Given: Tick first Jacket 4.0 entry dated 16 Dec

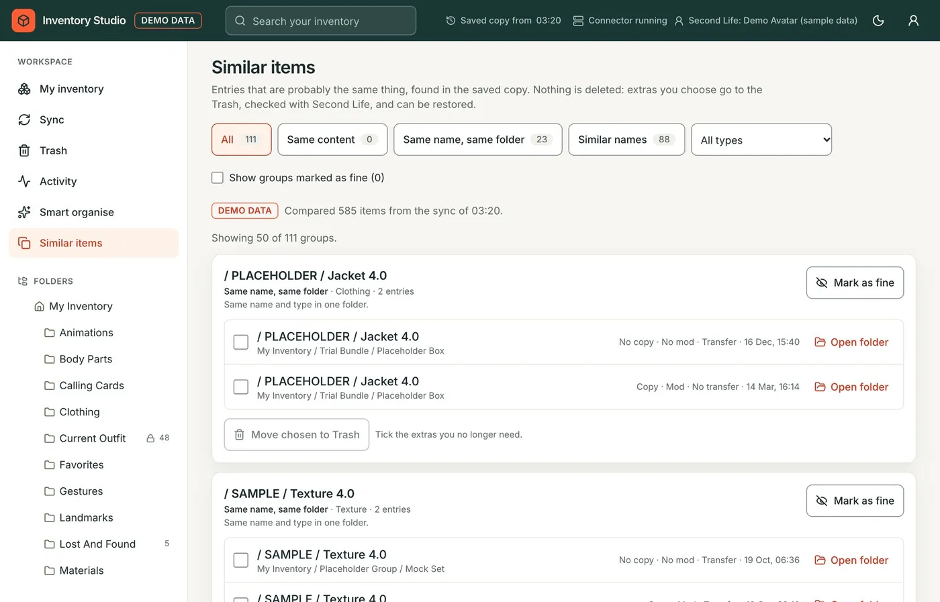Looking at the screenshot, I should pos(241,342).
